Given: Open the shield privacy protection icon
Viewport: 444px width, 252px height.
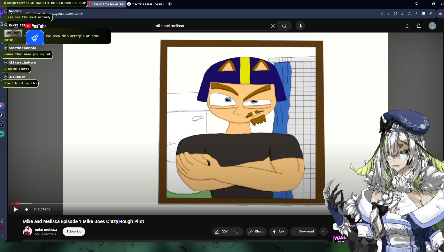Looking at the screenshot, I should pos(395,14).
